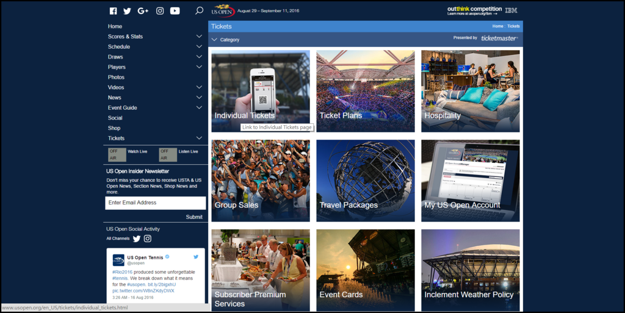Open the YouTube icon in the header
The height and width of the screenshot is (313, 625).
[x=175, y=11]
